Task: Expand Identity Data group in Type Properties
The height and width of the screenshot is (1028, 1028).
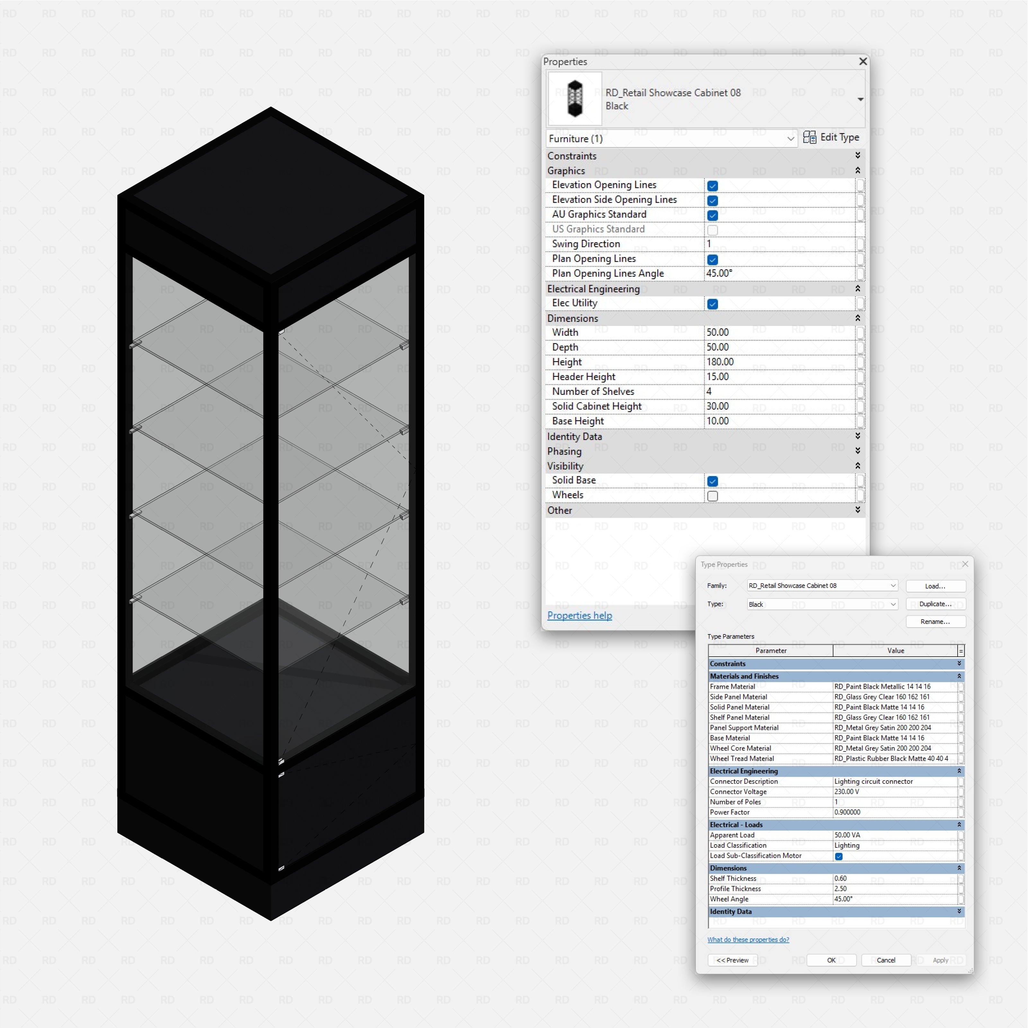Action: 959,911
